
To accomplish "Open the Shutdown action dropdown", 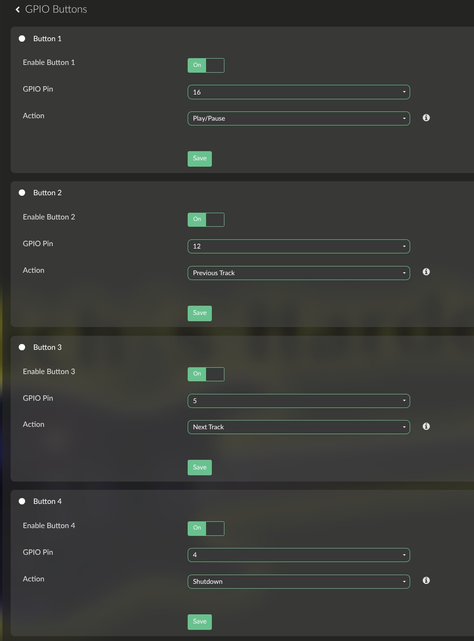I will (299, 581).
